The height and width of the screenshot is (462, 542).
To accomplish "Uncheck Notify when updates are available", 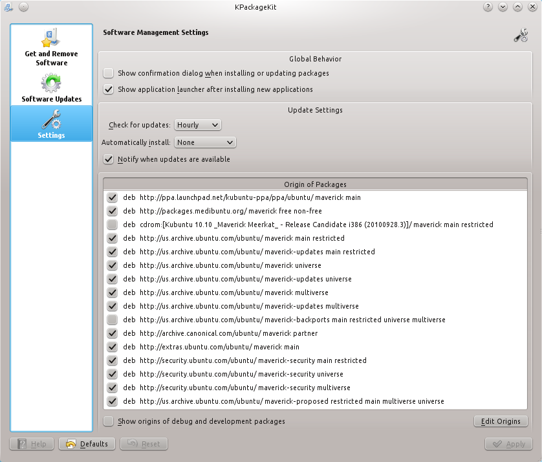I will pyautogui.click(x=109, y=159).
